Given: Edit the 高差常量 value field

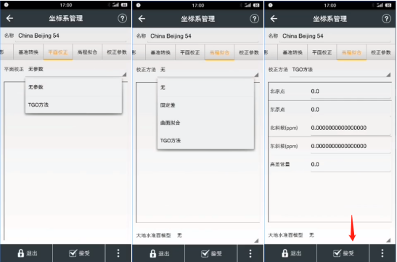Looking at the screenshot, I should click(x=351, y=165).
